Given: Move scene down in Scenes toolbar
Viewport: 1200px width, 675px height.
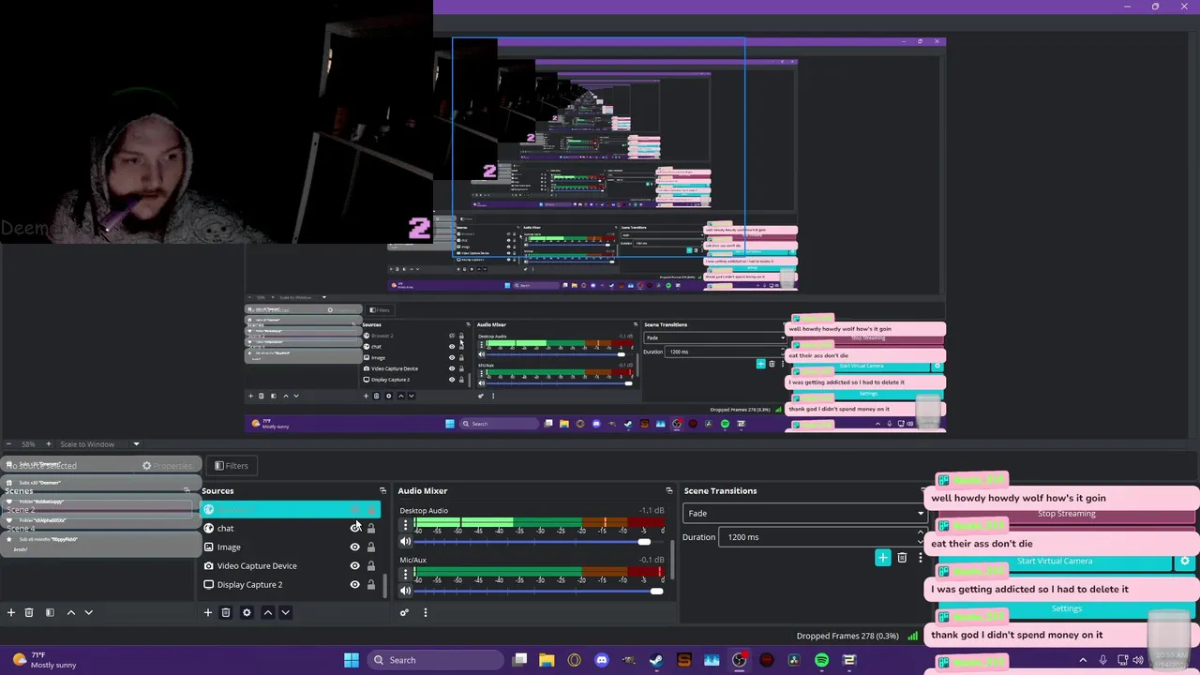Looking at the screenshot, I should (88, 612).
